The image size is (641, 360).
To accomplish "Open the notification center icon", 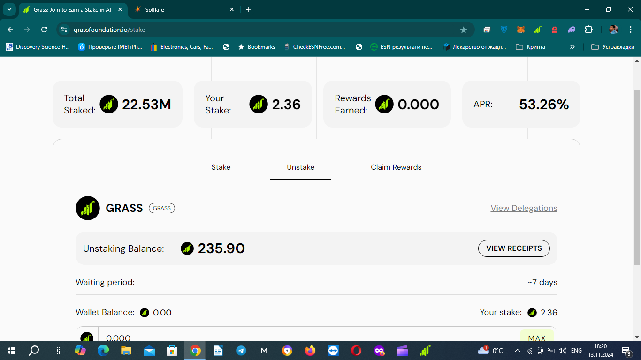I will 627,351.
